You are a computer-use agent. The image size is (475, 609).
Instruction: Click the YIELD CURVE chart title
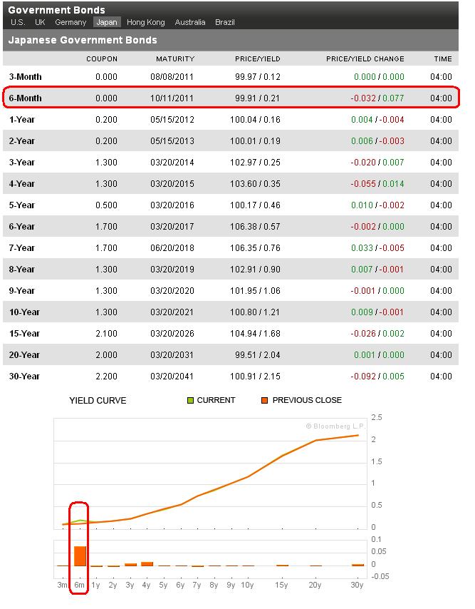(x=98, y=401)
